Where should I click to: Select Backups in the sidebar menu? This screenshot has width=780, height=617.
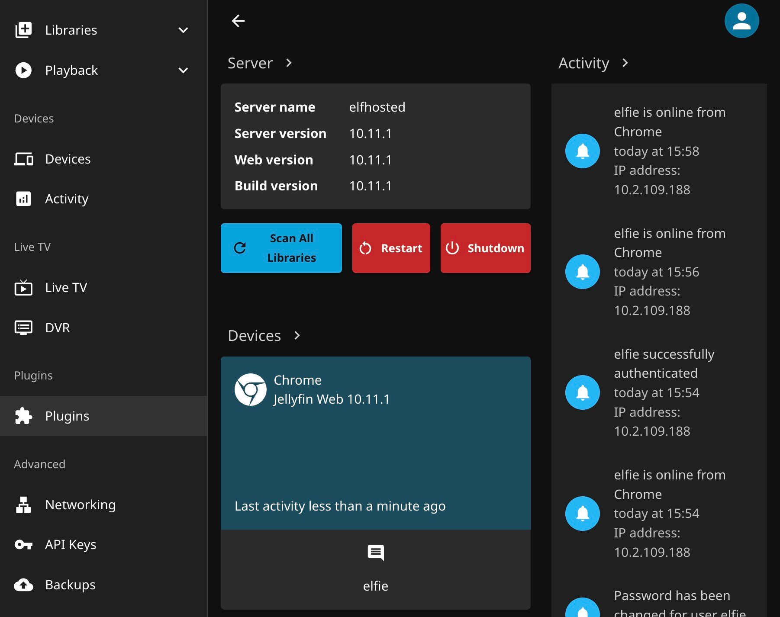pyautogui.click(x=103, y=585)
